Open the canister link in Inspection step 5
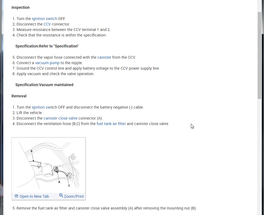The height and width of the screenshot is (215, 264). click(x=104, y=57)
